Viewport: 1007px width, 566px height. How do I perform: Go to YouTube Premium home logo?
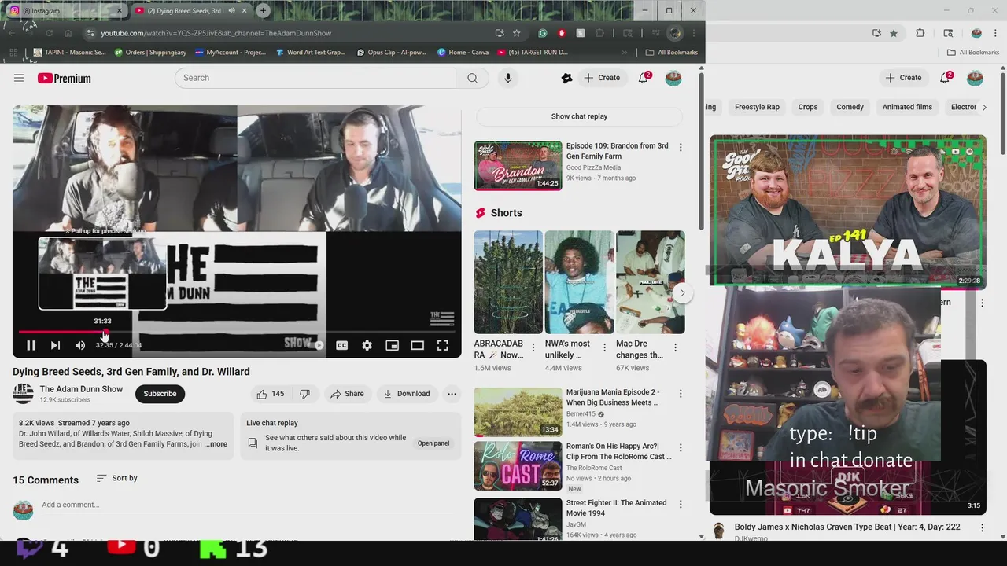click(65, 78)
